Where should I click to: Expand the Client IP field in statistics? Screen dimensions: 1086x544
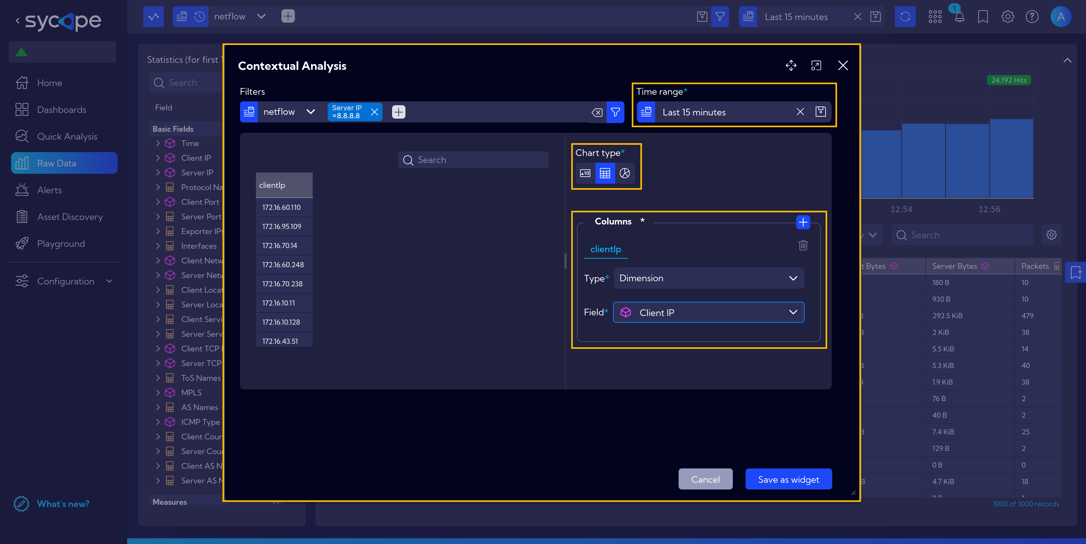tap(158, 158)
